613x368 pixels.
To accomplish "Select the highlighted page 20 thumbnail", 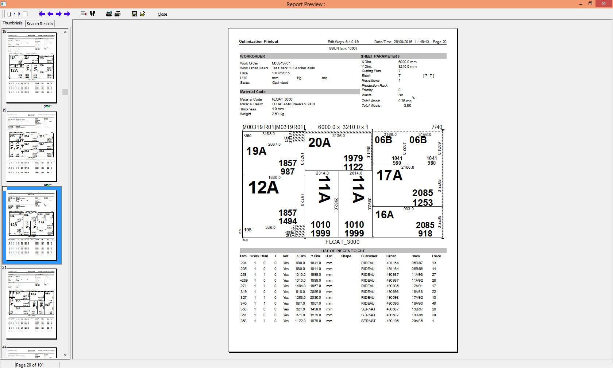I will pos(32,225).
